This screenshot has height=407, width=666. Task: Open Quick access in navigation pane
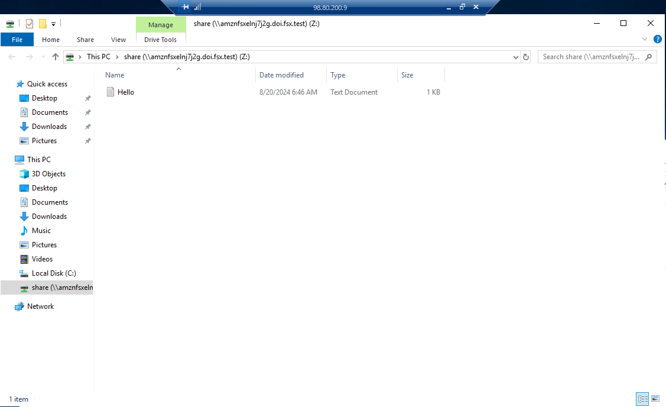(x=47, y=84)
